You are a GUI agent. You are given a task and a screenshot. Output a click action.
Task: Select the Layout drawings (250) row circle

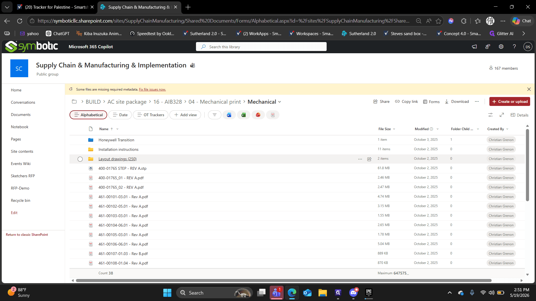click(x=80, y=159)
